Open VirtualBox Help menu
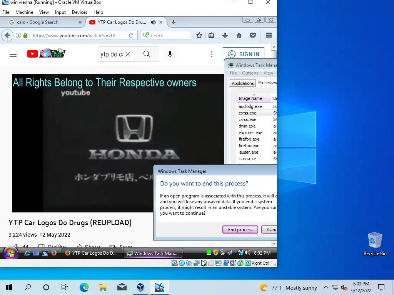Screen dimensions: 394x295 tap(98, 12)
